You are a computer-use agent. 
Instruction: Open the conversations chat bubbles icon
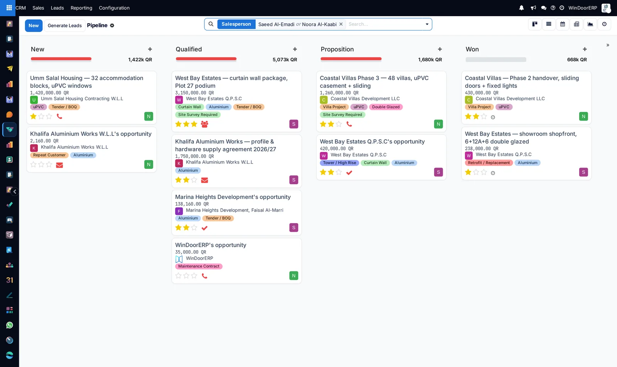click(543, 8)
